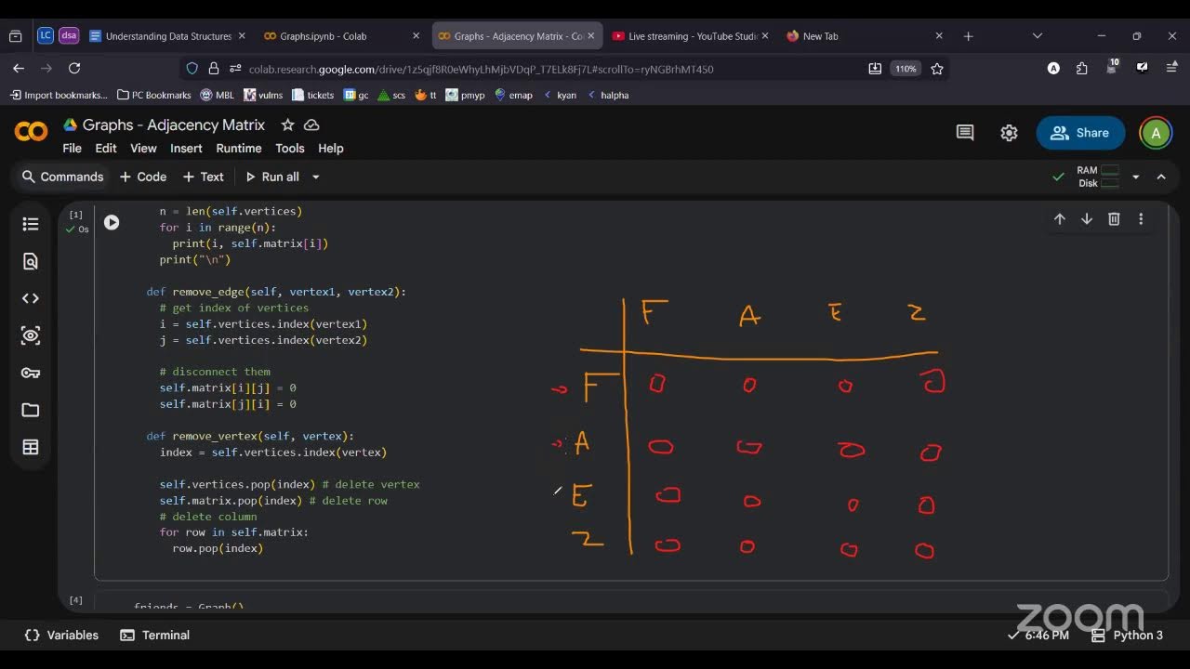This screenshot has height=669, width=1190.
Task: Open the Tools menu
Action: (290, 148)
